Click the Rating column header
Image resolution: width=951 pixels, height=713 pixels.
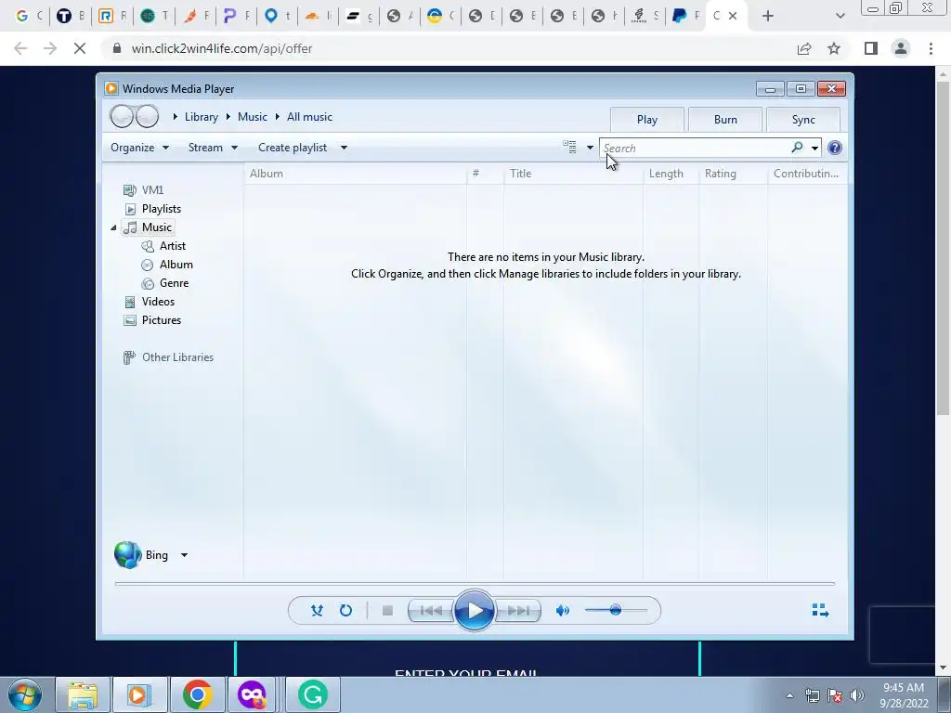pyautogui.click(x=734, y=174)
